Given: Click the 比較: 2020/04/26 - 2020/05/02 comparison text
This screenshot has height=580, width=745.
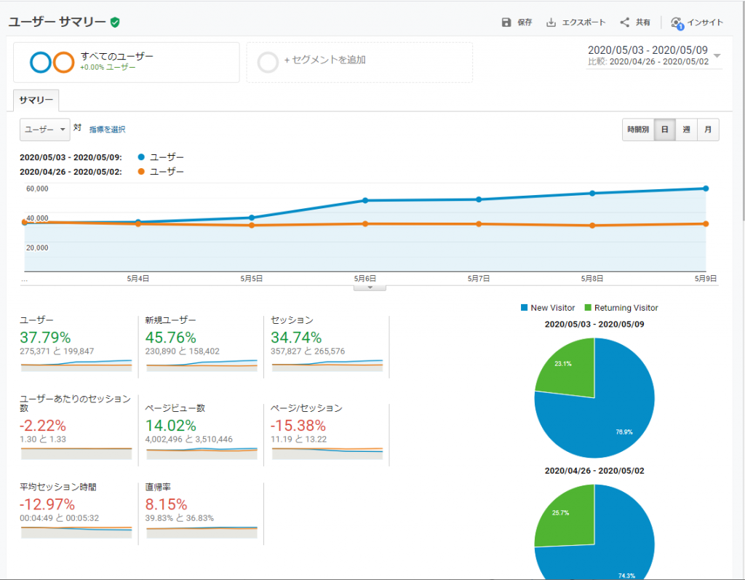Looking at the screenshot, I should click(x=648, y=61).
